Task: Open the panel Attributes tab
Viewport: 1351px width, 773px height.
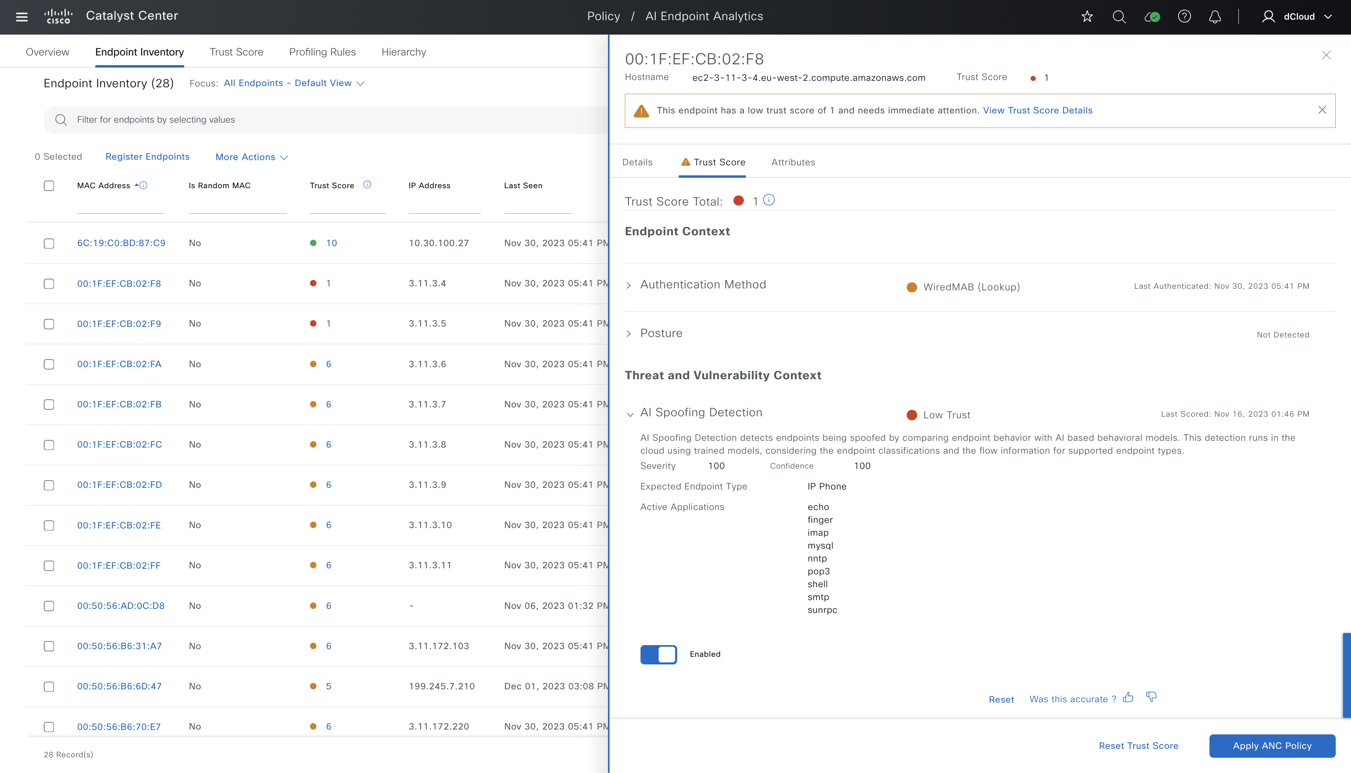Action: pos(793,162)
